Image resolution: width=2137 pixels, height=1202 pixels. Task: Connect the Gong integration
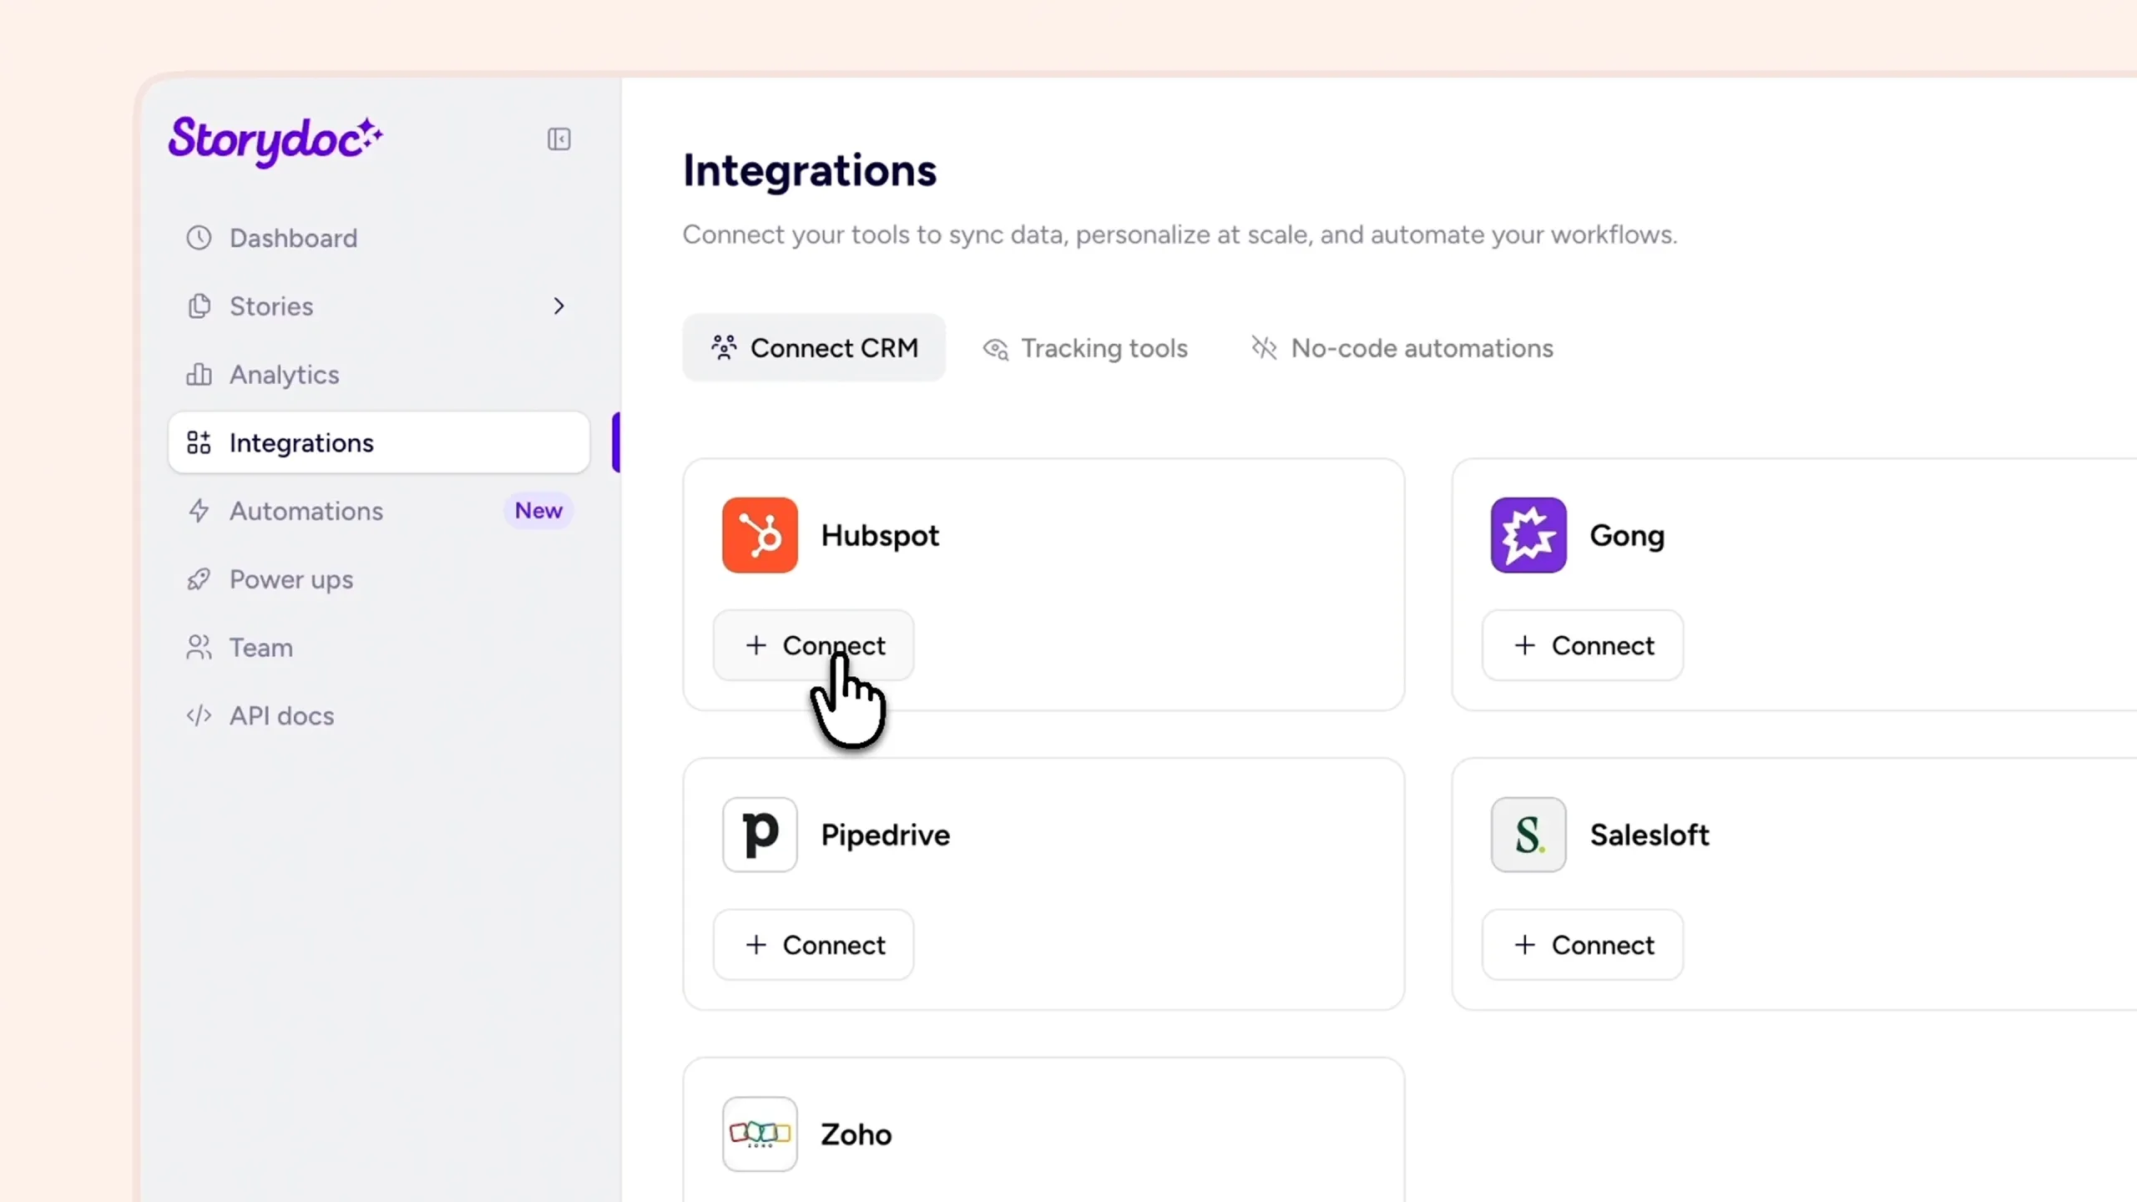pos(1583,645)
